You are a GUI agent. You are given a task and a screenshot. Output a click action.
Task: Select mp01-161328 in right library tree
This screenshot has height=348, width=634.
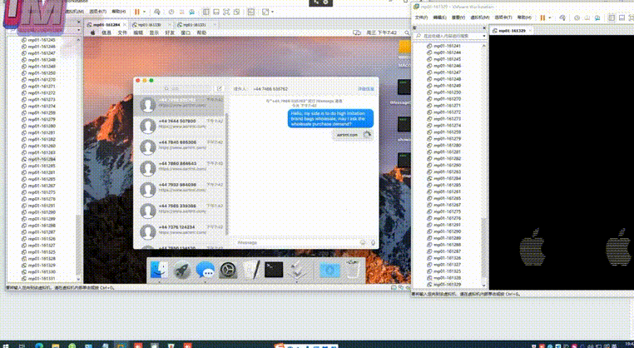tap(444, 278)
